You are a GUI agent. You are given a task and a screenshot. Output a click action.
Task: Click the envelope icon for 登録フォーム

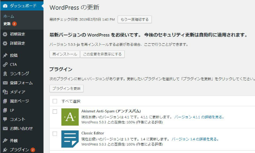tap(5, 83)
